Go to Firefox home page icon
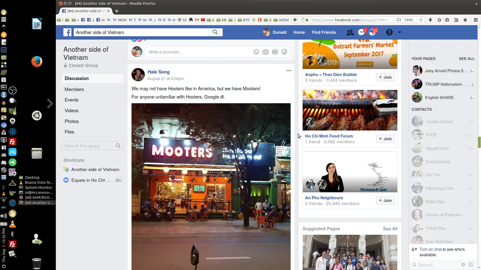481x270 pixels. [x=465, y=20]
